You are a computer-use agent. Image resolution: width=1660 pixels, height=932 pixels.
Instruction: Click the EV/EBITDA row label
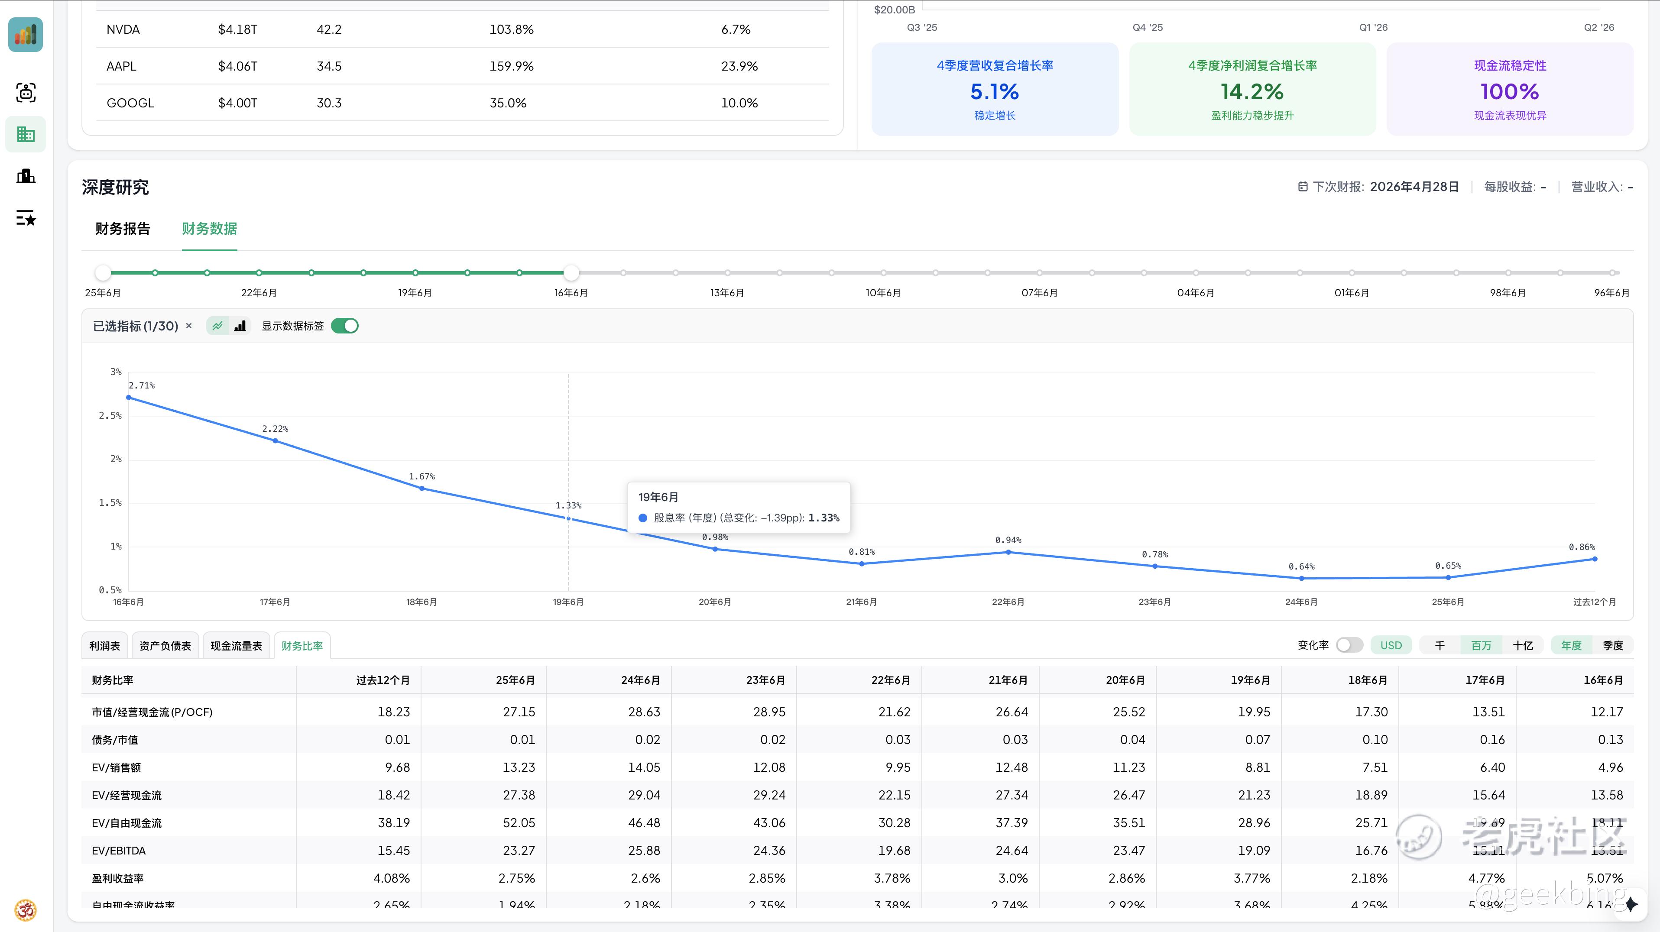click(x=119, y=851)
